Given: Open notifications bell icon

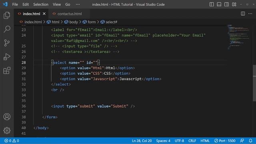Looking at the screenshot, I should tap(250, 141).
